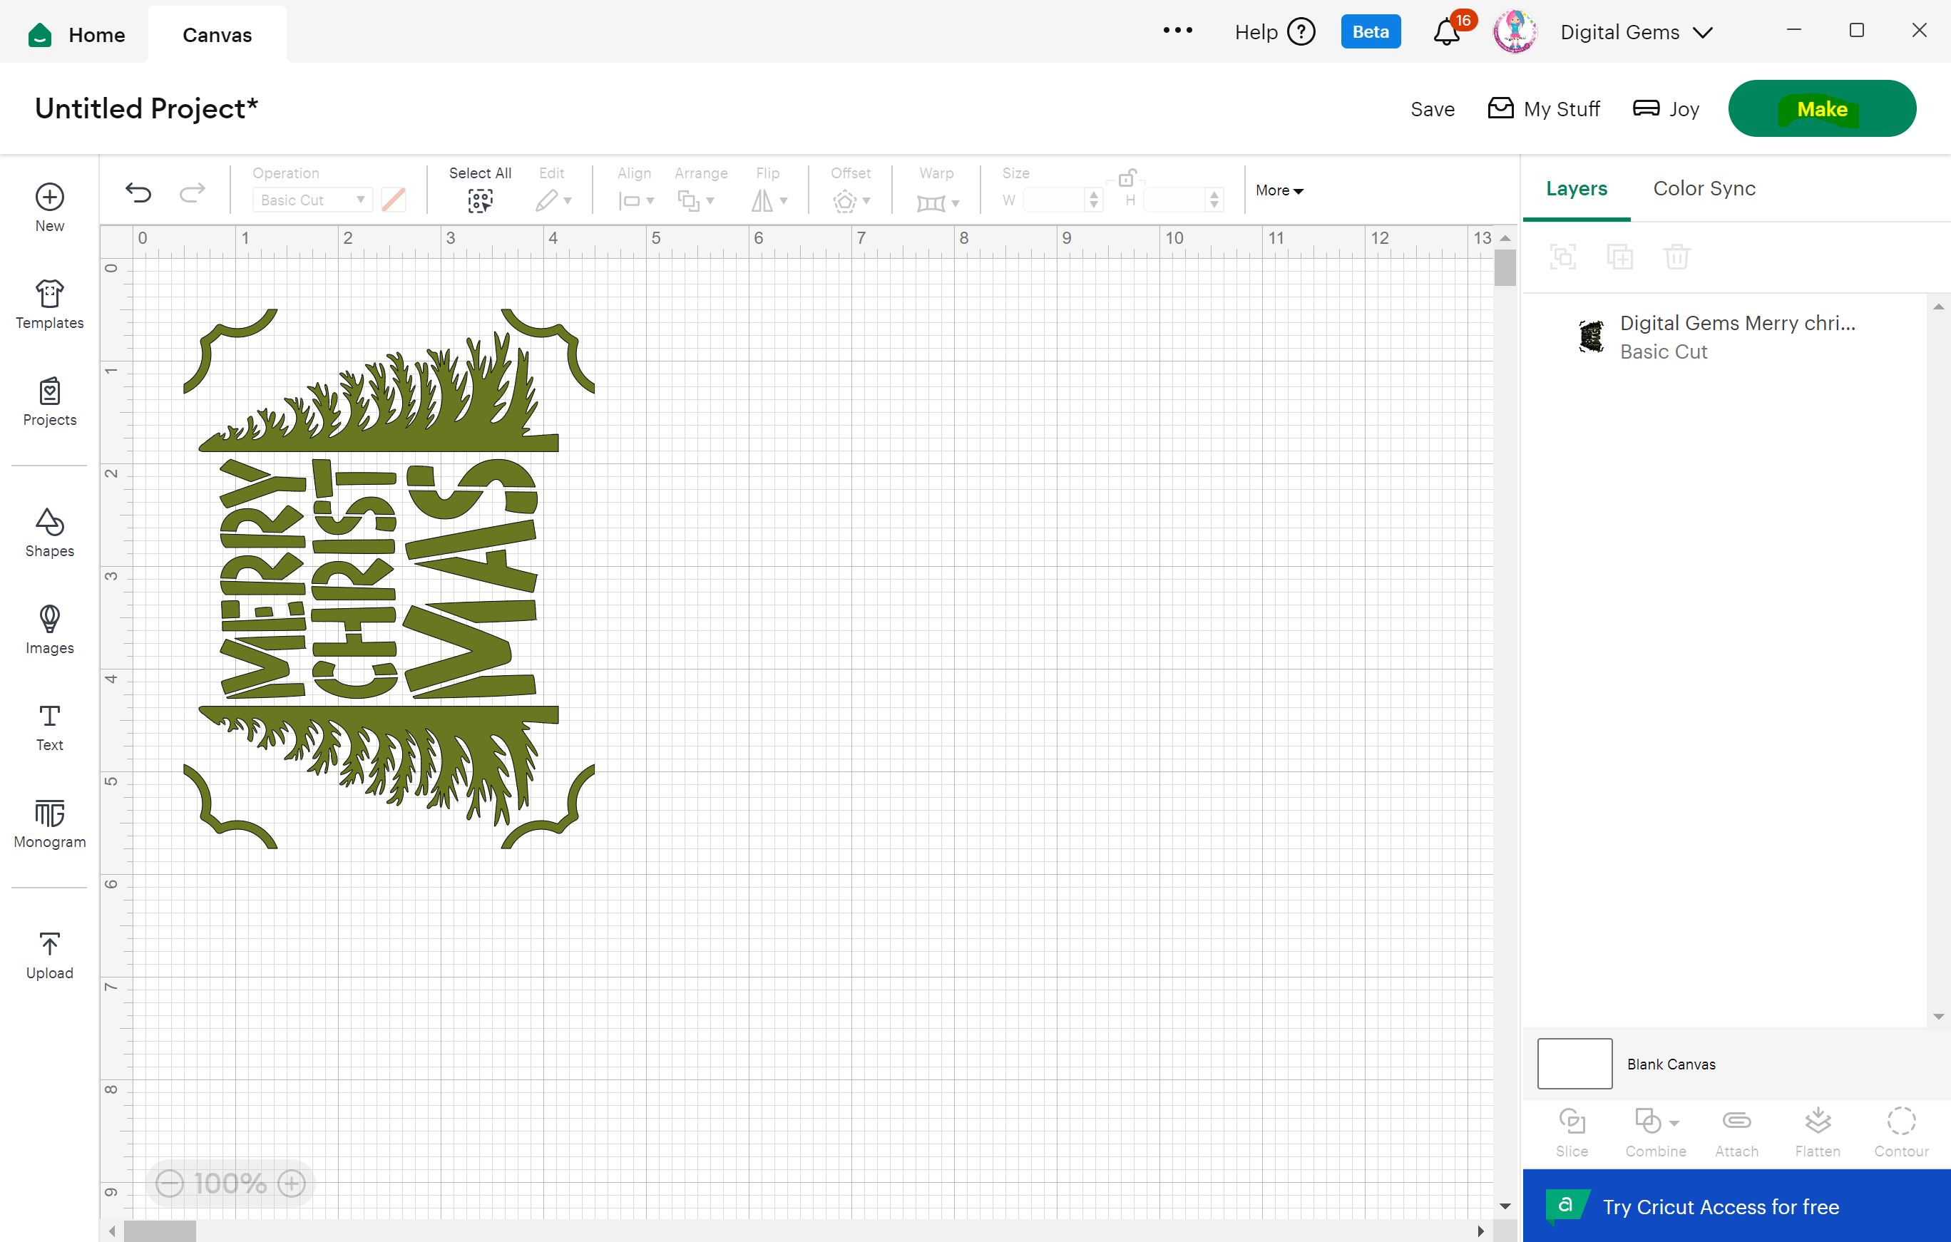Click the Blank Canvas color swatch
This screenshot has width=1951, height=1242.
coord(1574,1064)
